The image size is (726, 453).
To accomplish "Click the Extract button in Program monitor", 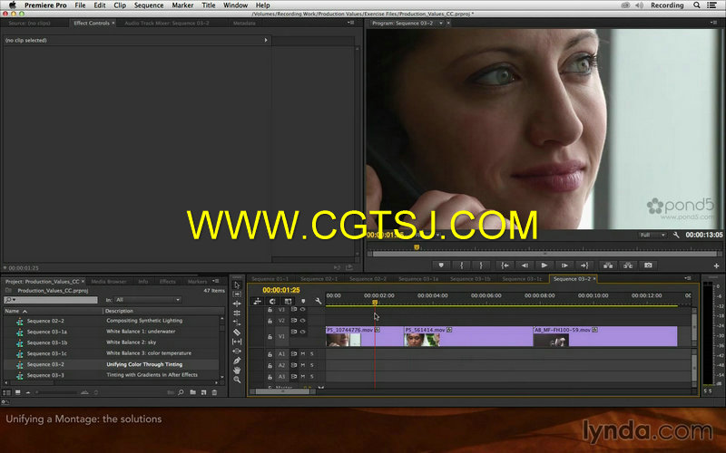I will pos(628,265).
